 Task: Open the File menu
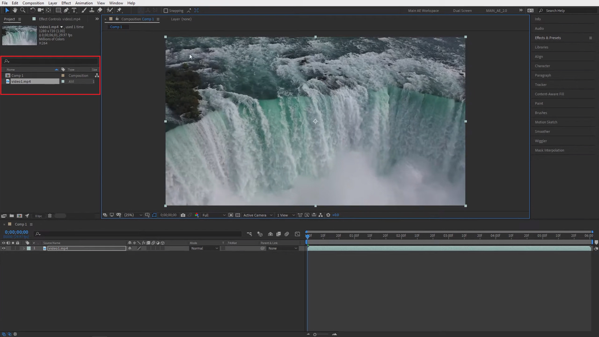click(x=5, y=3)
